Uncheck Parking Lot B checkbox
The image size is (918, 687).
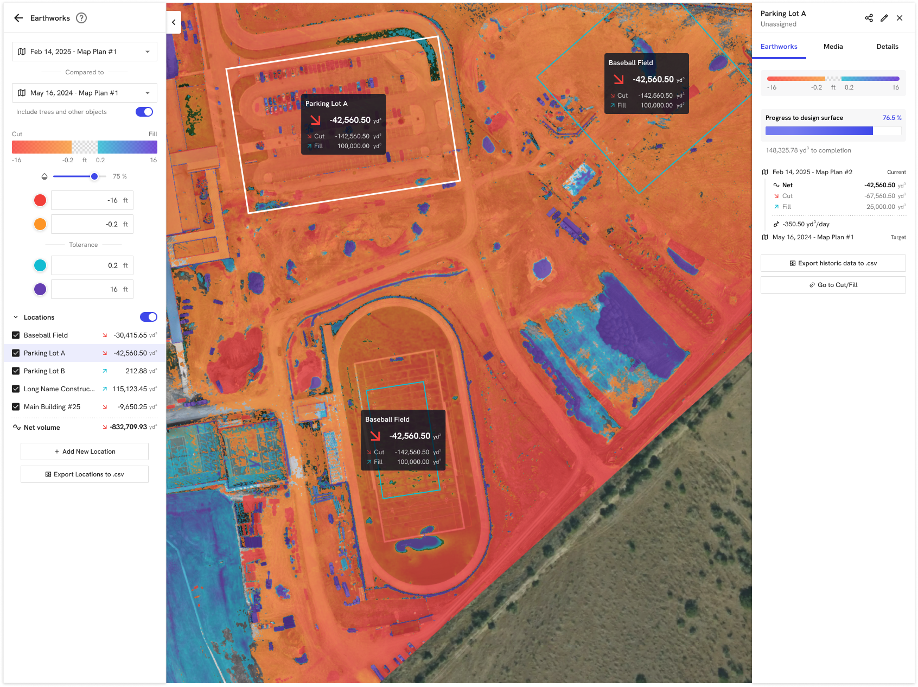click(x=16, y=371)
